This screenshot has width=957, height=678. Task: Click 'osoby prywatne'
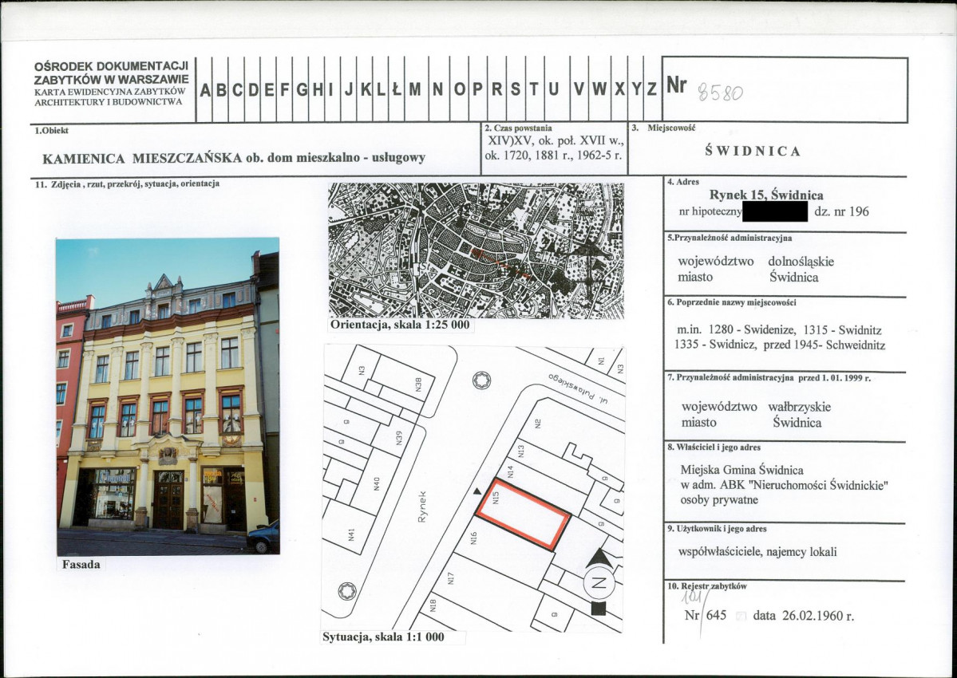click(x=719, y=500)
